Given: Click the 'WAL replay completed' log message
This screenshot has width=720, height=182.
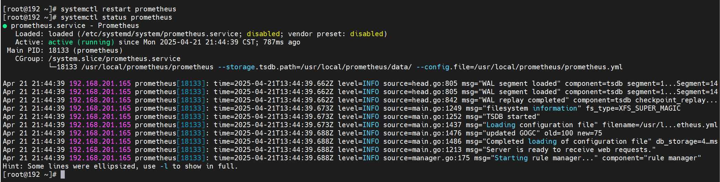Looking at the screenshot, I should tap(524, 100).
